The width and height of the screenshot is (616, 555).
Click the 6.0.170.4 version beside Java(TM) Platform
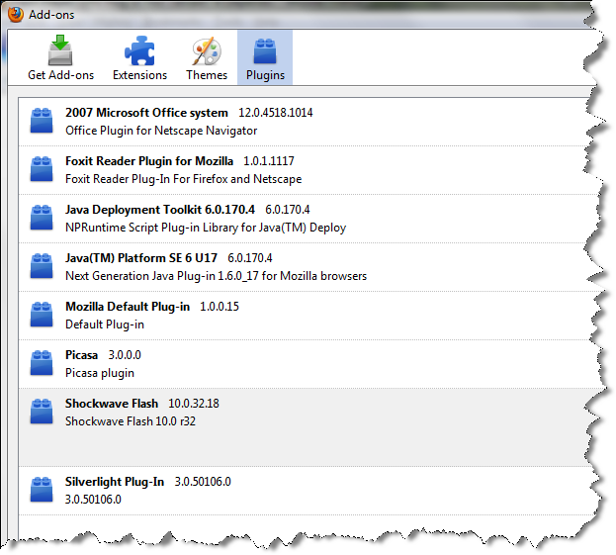[x=250, y=258]
